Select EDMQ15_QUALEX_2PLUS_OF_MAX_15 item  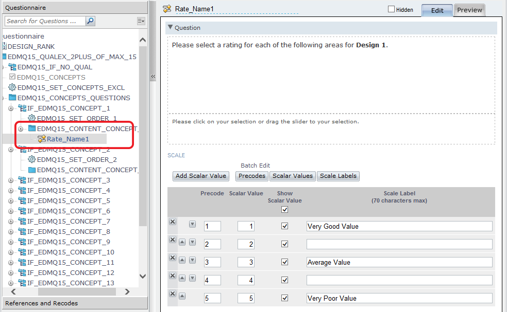[x=72, y=57]
